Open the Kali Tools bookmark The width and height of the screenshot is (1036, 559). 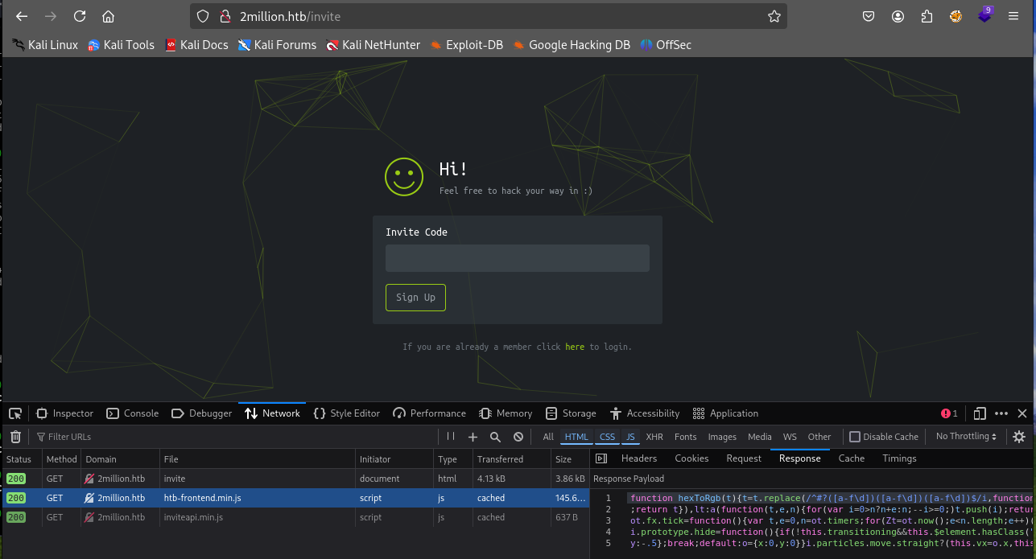121,45
